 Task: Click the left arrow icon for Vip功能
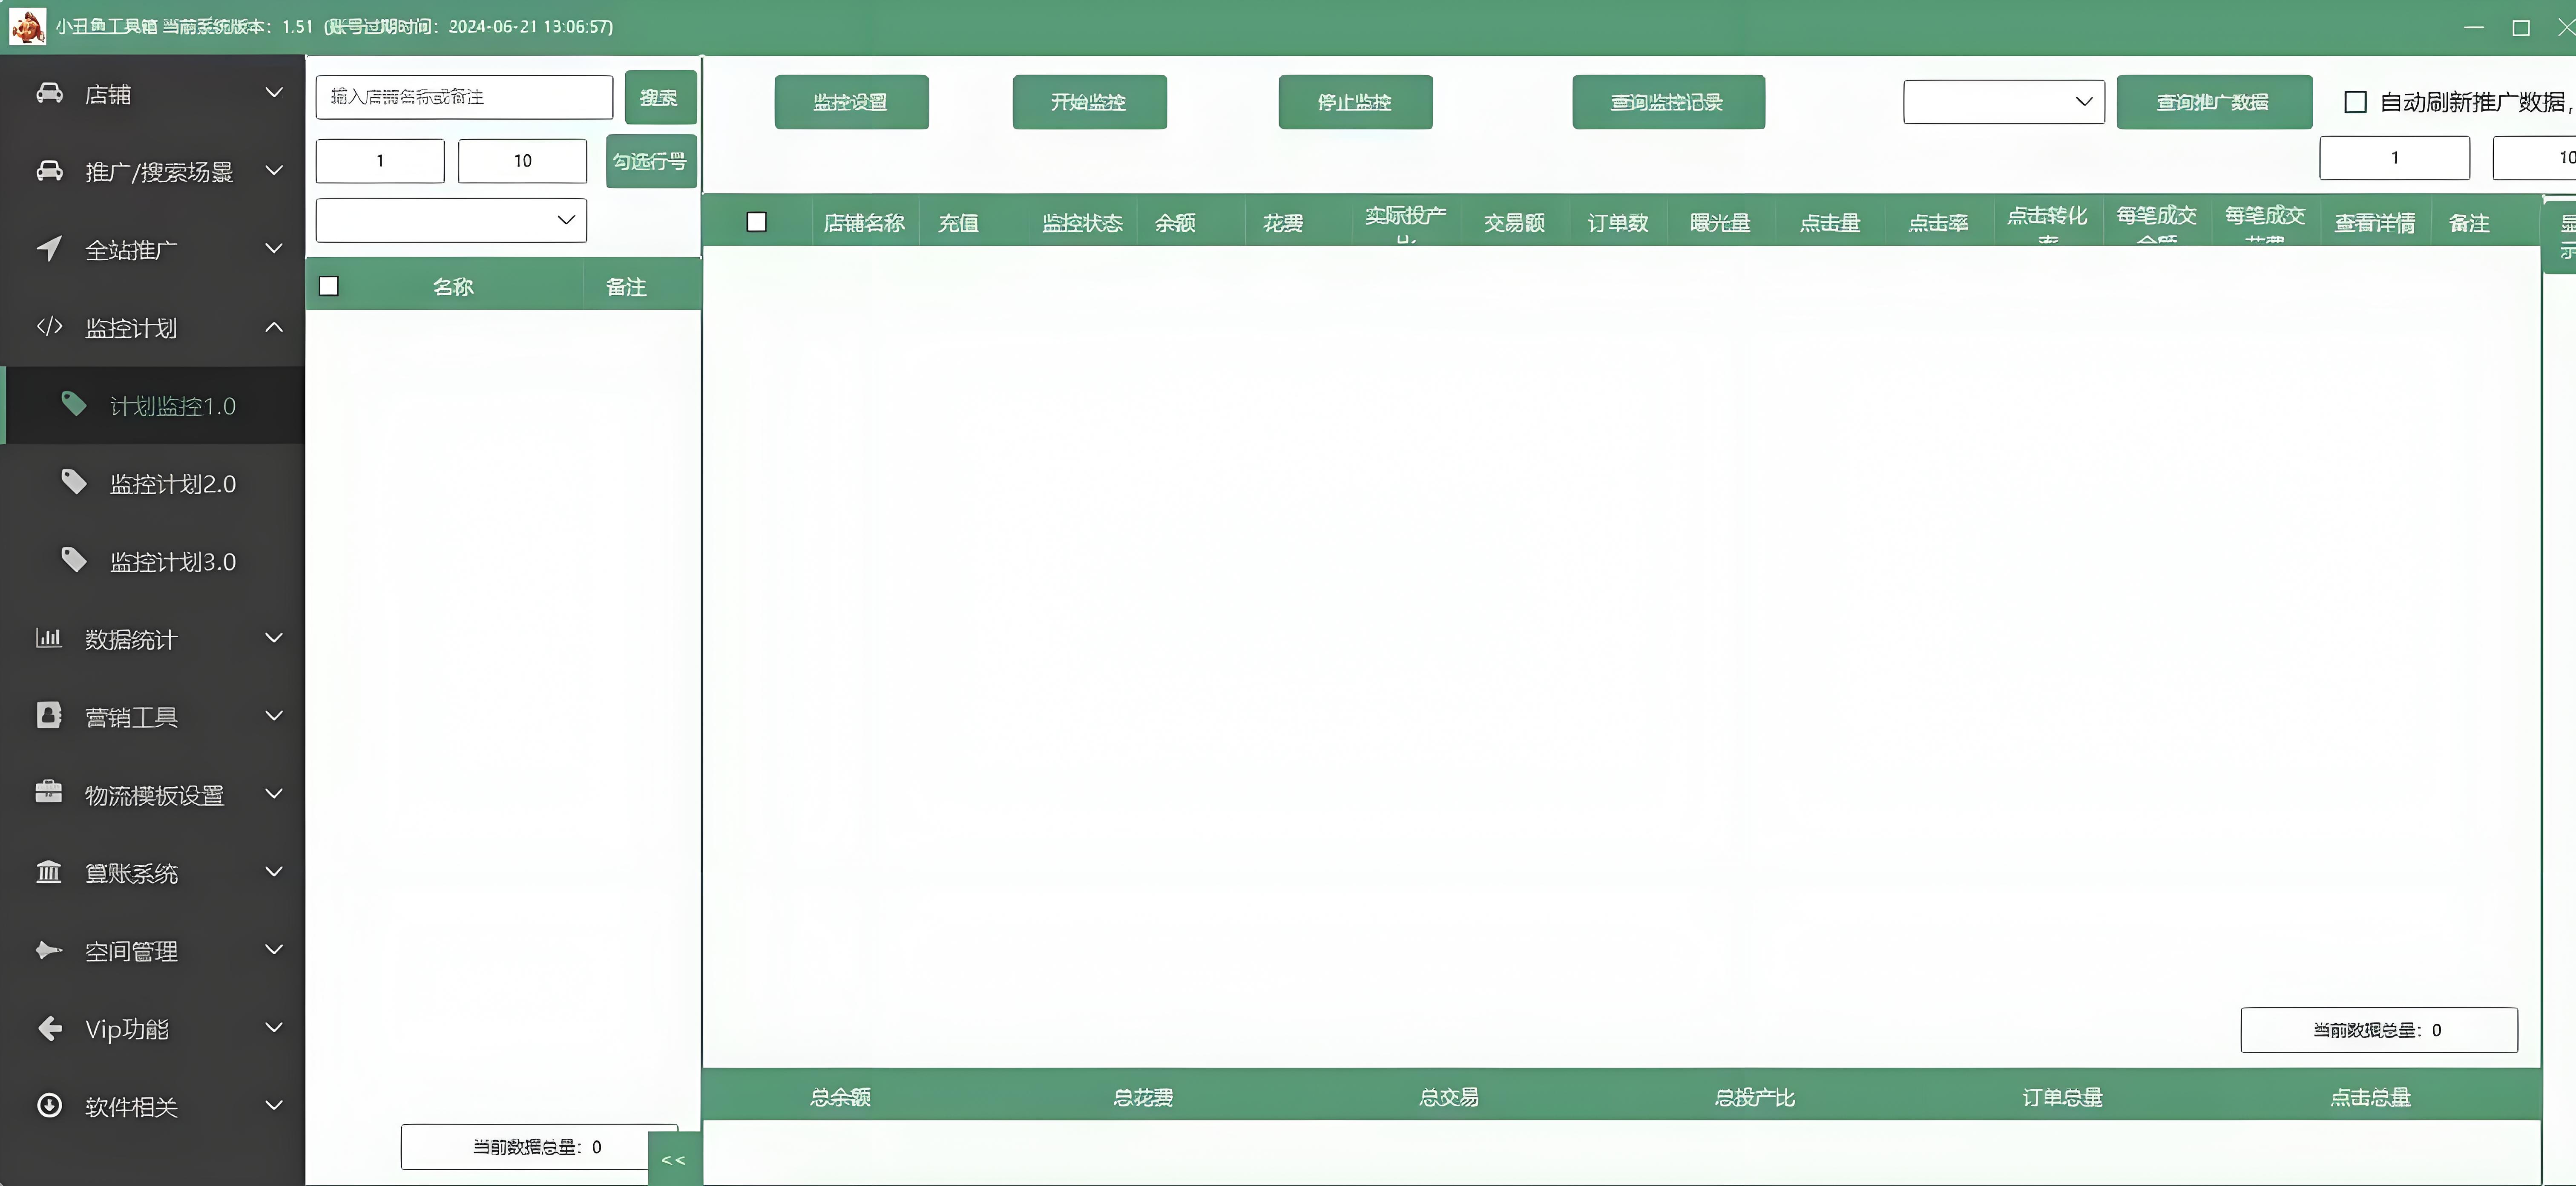(x=49, y=1027)
